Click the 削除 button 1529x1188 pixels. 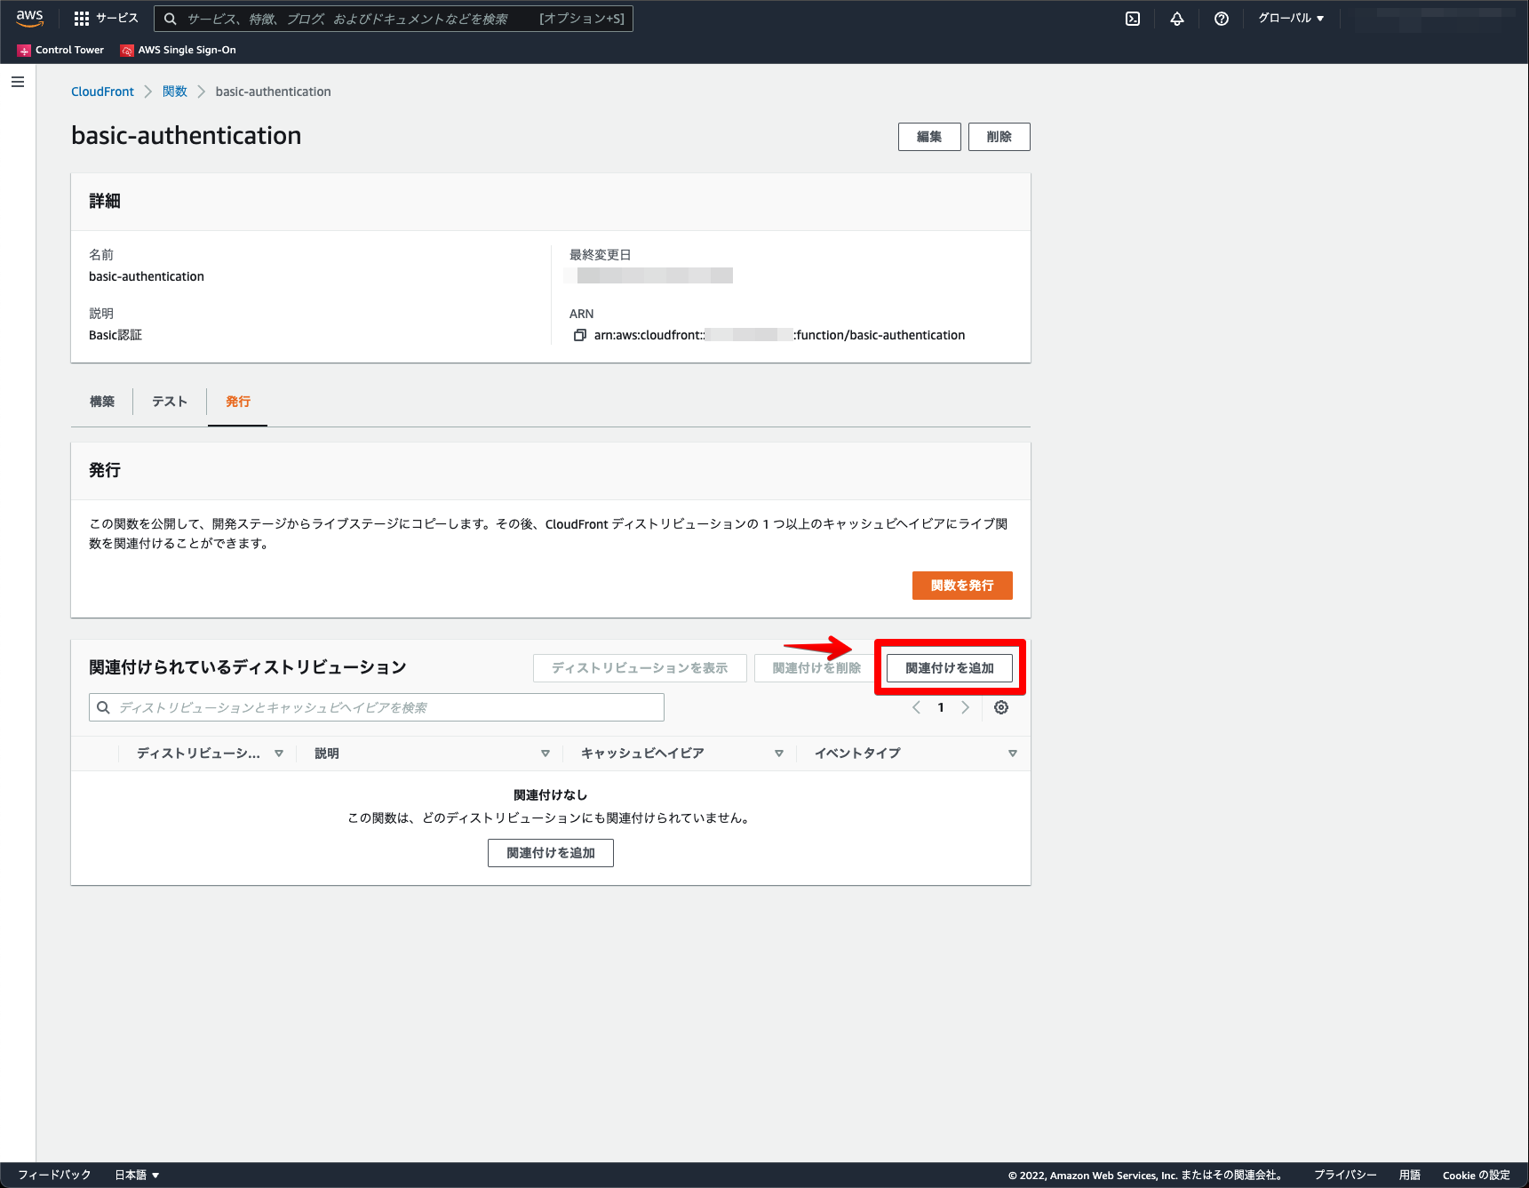coord(999,137)
